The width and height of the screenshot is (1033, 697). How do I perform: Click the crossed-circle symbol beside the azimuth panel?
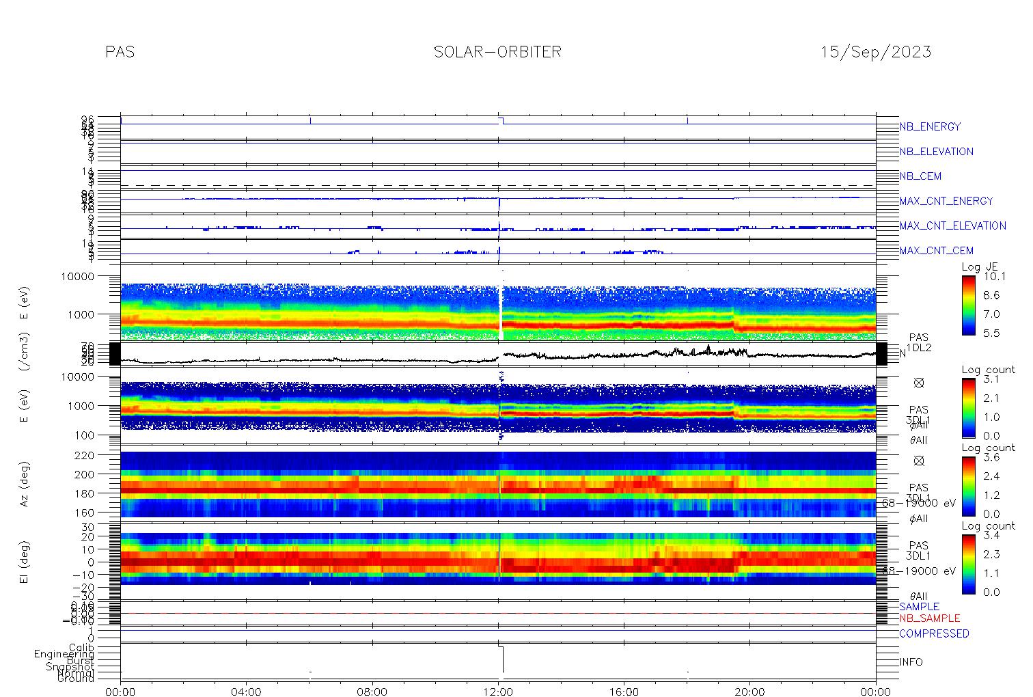click(x=919, y=461)
